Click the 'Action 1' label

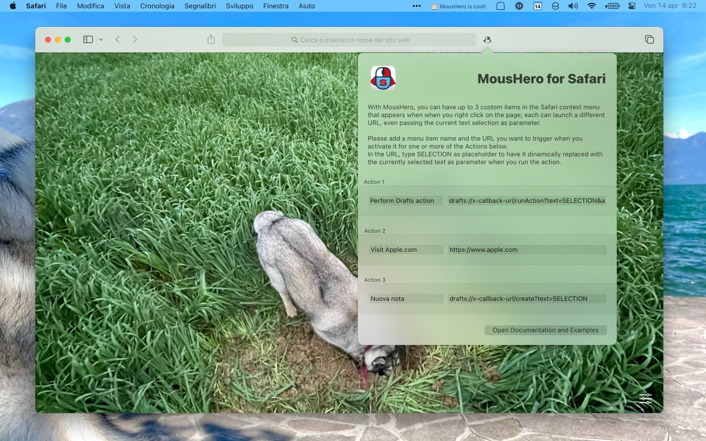(x=374, y=182)
